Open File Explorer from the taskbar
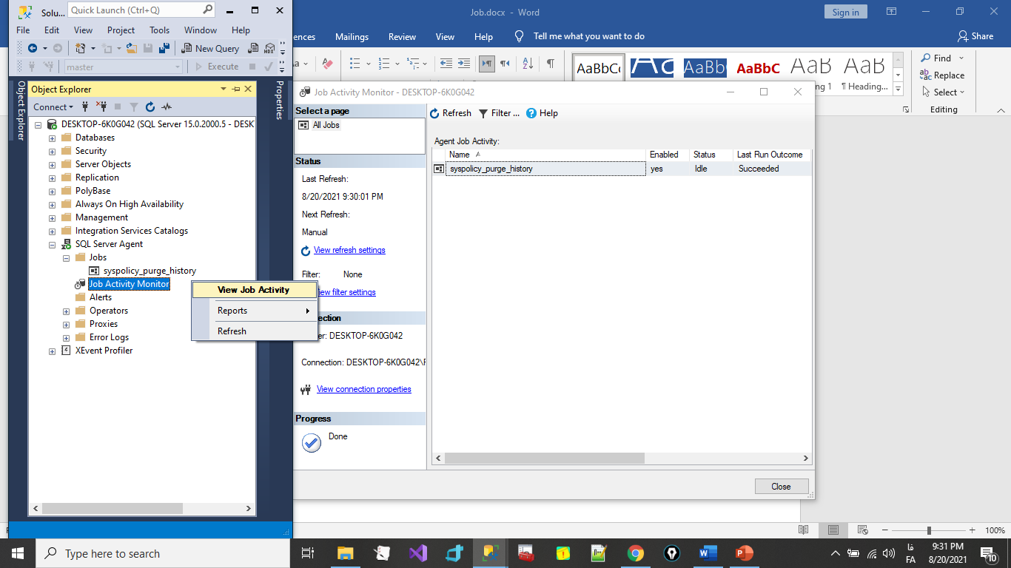 click(345, 553)
